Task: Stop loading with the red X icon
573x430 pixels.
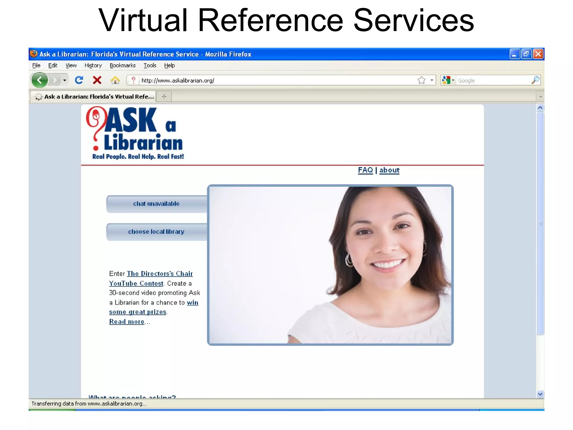Action: (x=97, y=80)
